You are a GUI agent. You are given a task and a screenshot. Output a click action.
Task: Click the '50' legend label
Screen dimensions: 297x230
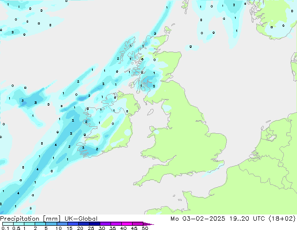tap(145, 228)
